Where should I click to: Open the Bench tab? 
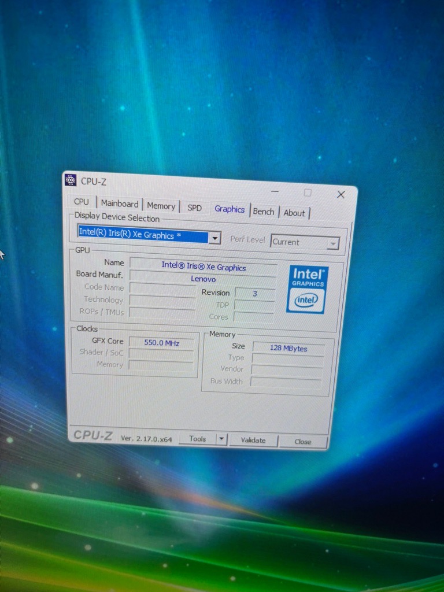point(264,212)
